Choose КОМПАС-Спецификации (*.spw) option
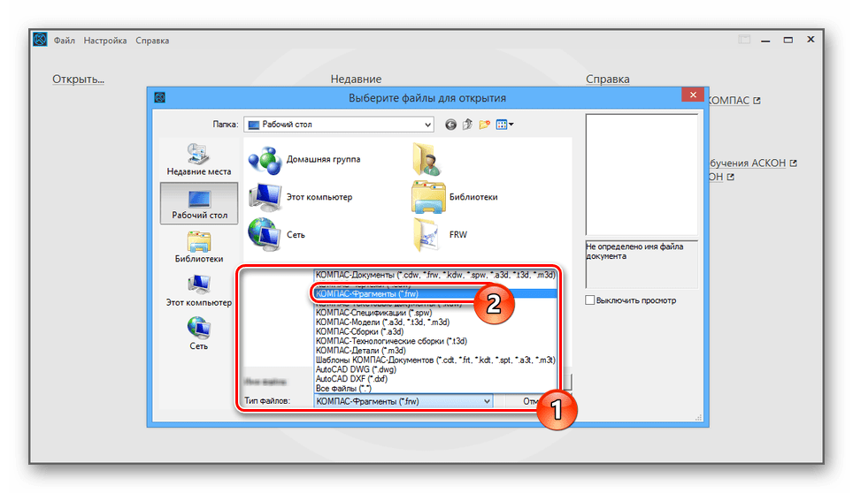853x493 pixels. [x=435, y=313]
